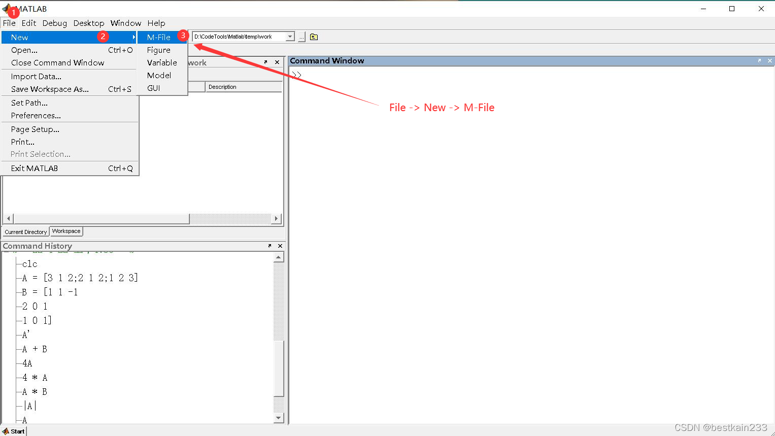Select '1 0 1]' history entry
775x436 pixels.
coord(37,320)
